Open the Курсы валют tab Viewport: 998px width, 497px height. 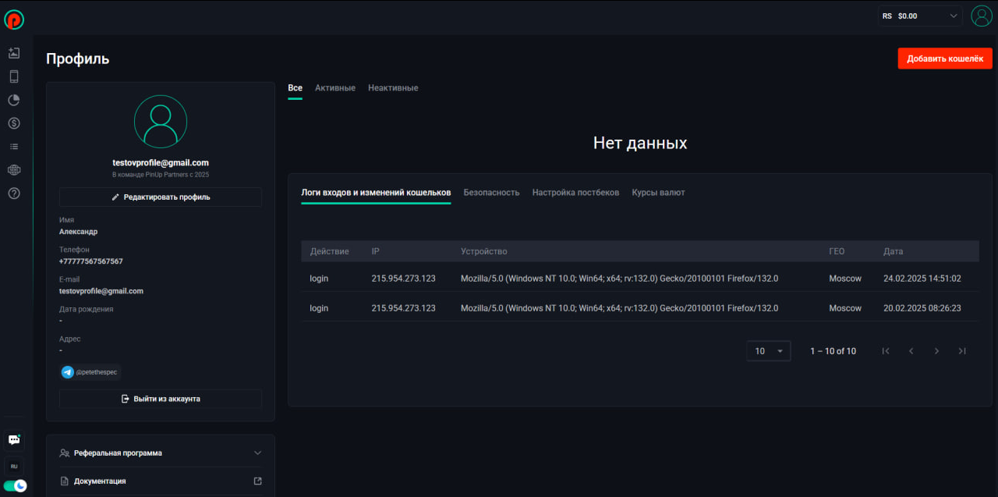[x=658, y=193]
